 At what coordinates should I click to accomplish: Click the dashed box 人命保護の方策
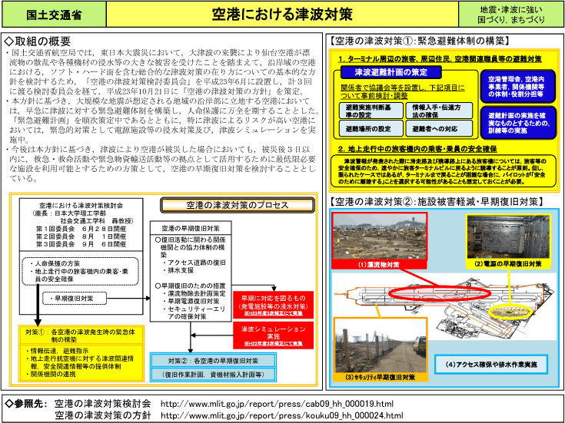click(81, 271)
